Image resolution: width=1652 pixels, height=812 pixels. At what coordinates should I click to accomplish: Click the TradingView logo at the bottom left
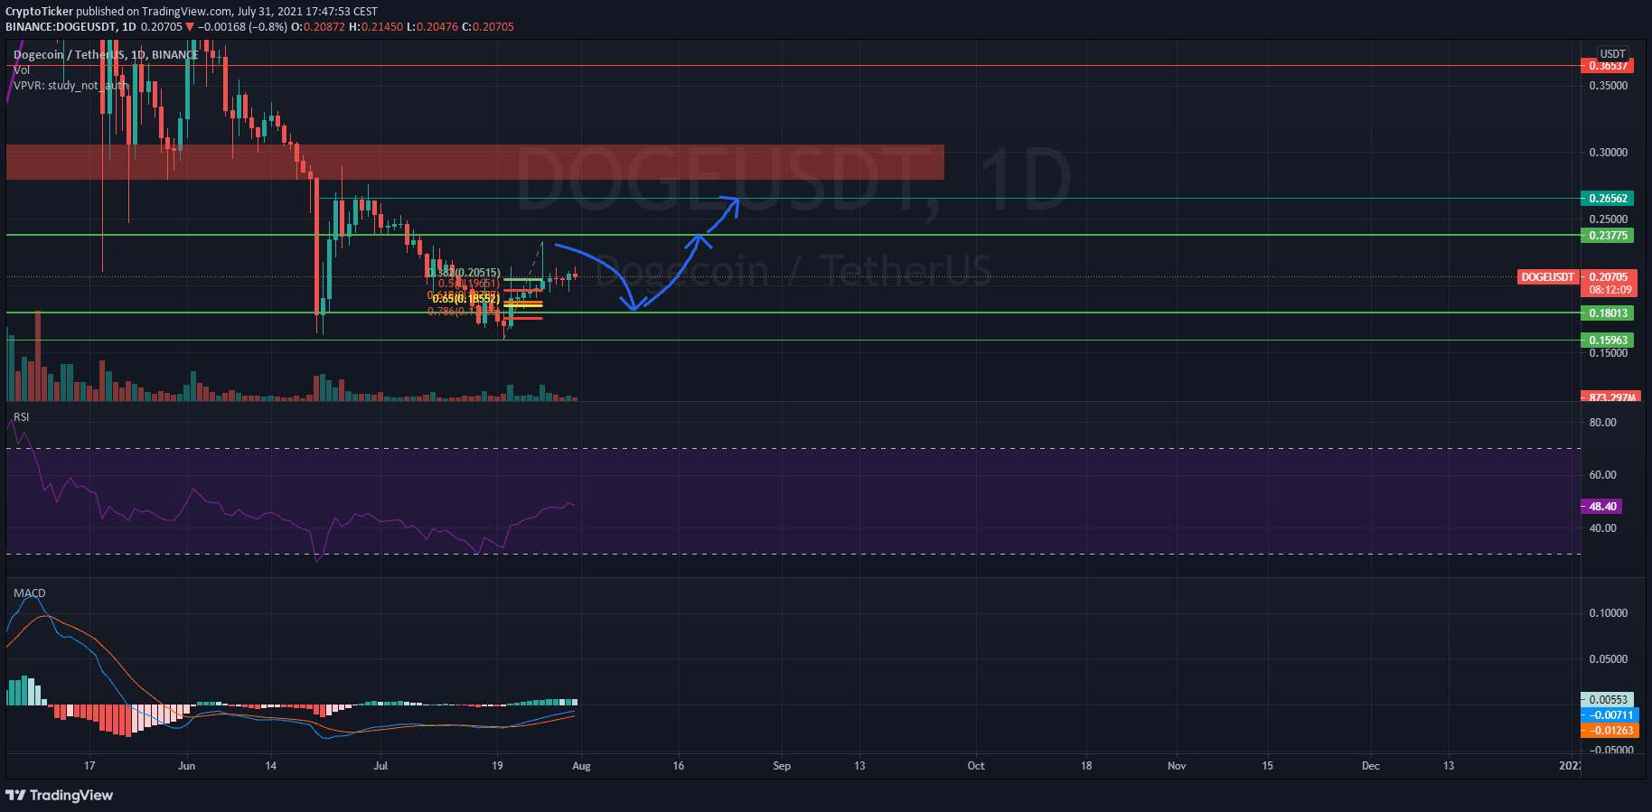pyautogui.click(x=60, y=795)
